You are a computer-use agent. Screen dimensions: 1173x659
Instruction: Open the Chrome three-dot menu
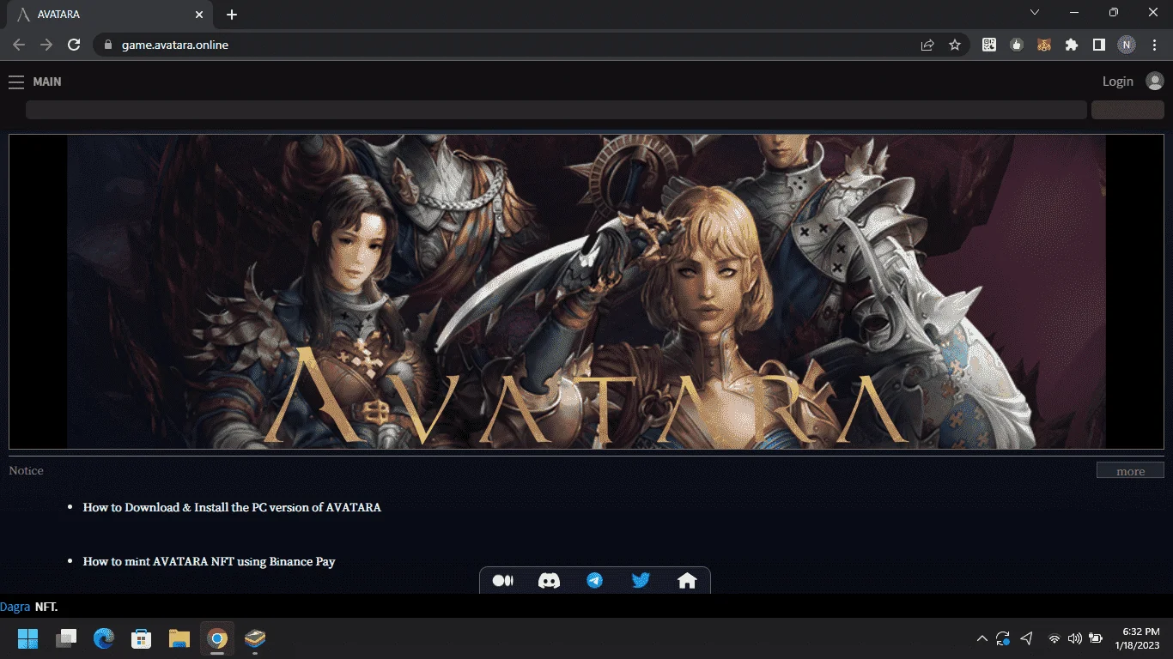point(1154,45)
